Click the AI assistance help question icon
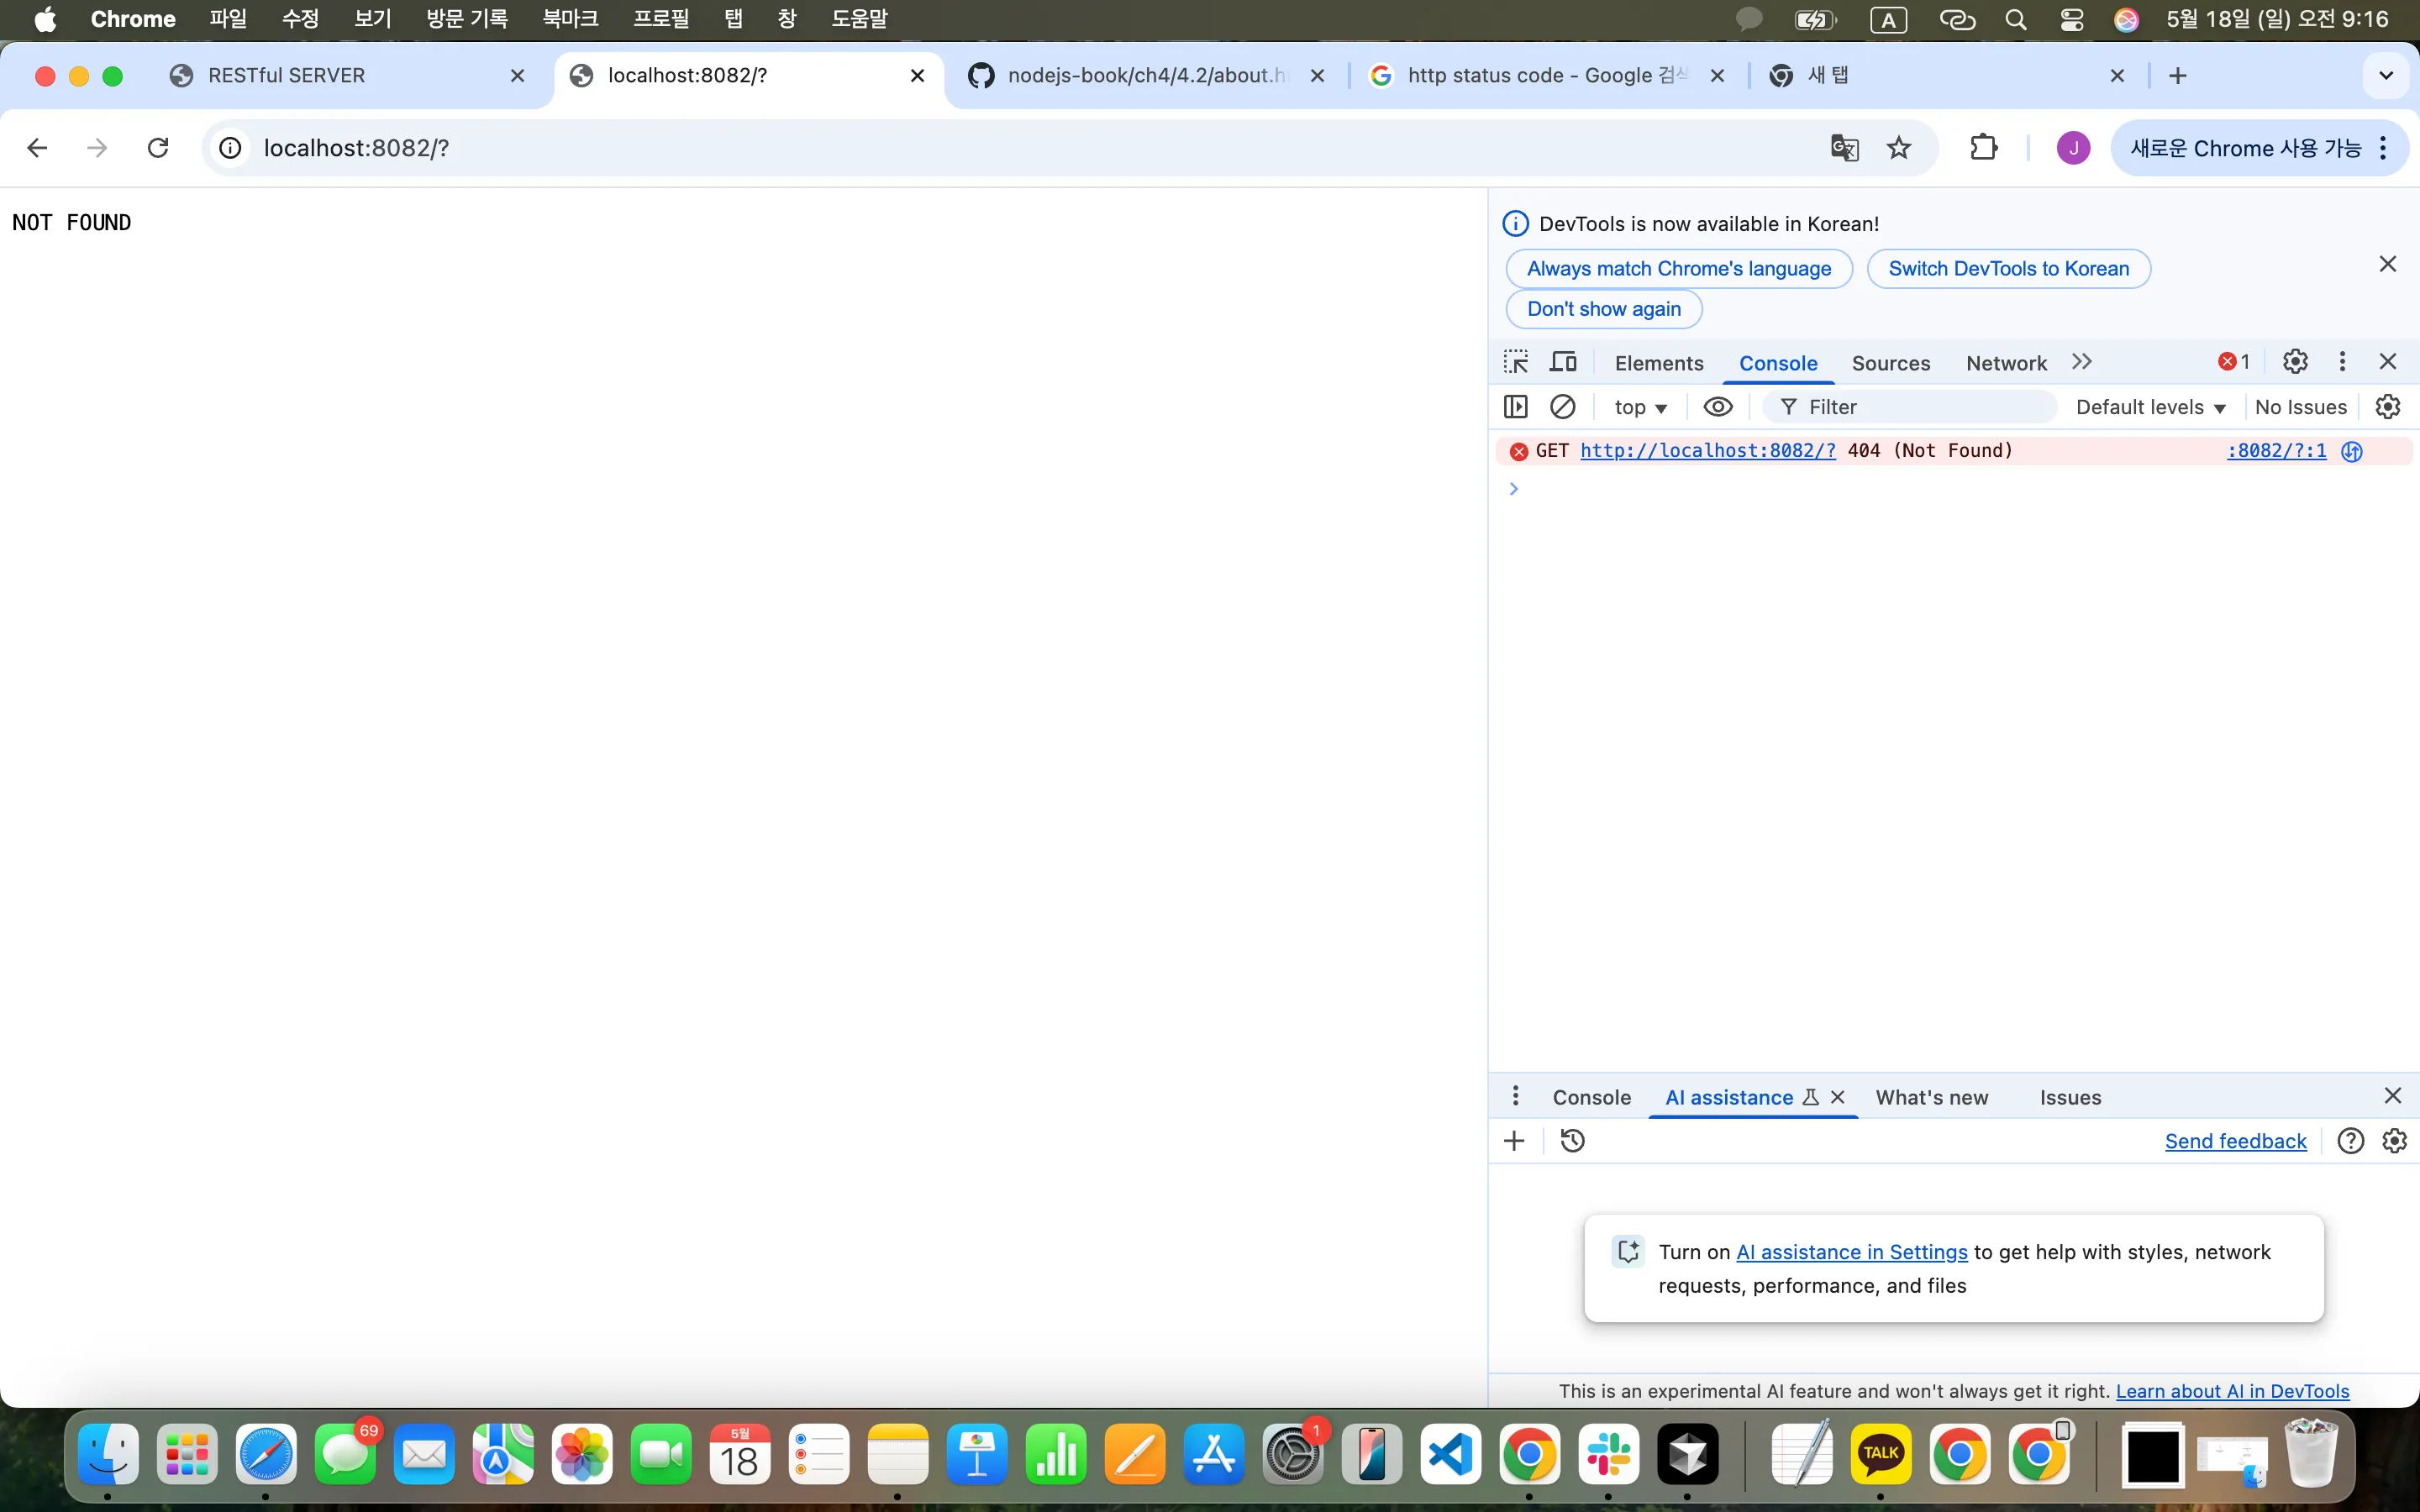2420x1512 pixels. click(2351, 1141)
